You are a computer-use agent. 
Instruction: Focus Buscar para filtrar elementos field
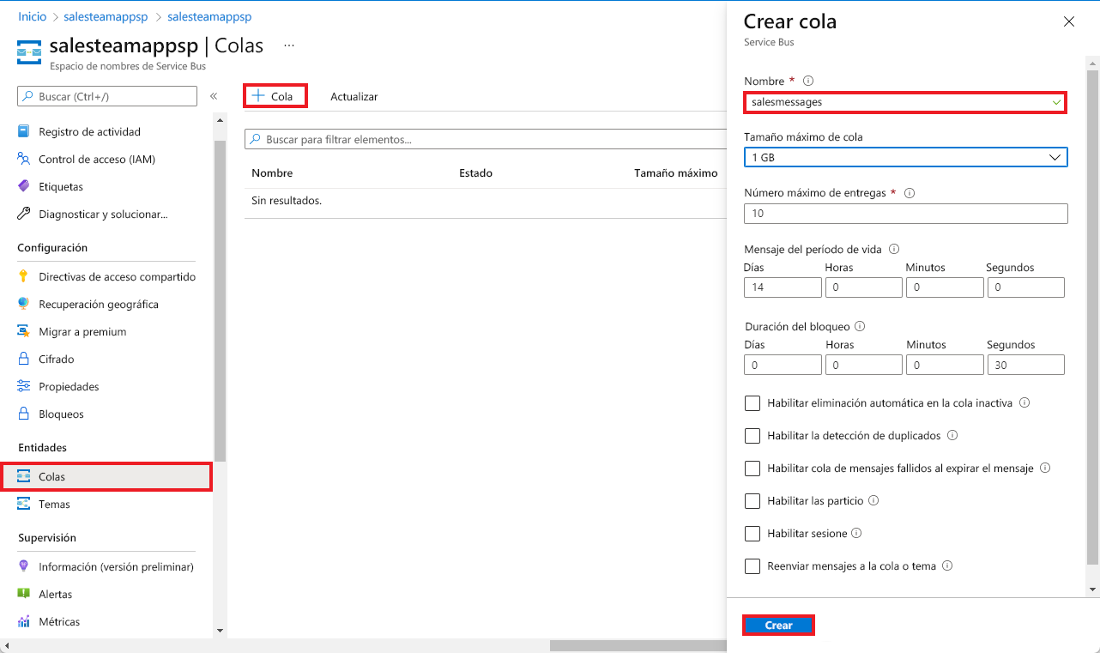[x=486, y=139]
